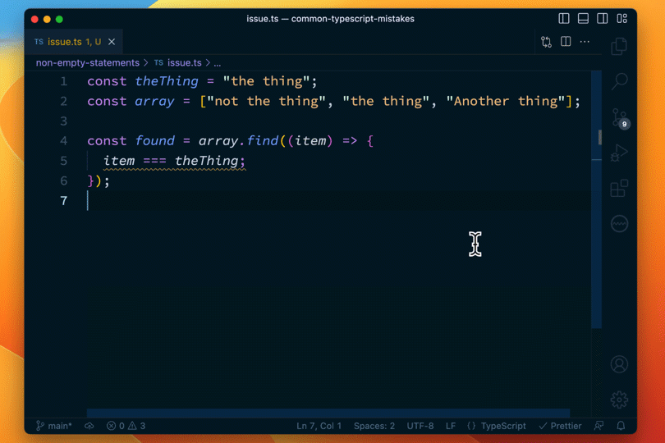
Task: Toggle the primary side bar layout button
Action: click(x=563, y=19)
